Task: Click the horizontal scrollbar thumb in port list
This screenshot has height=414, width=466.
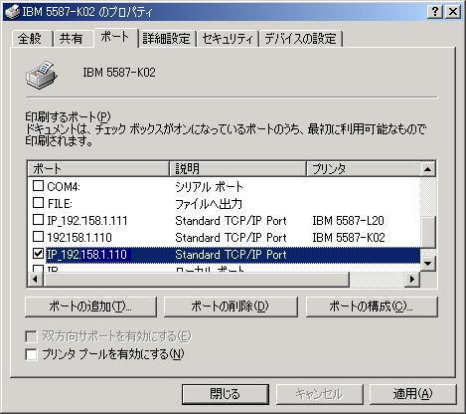Action: click(196, 280)
